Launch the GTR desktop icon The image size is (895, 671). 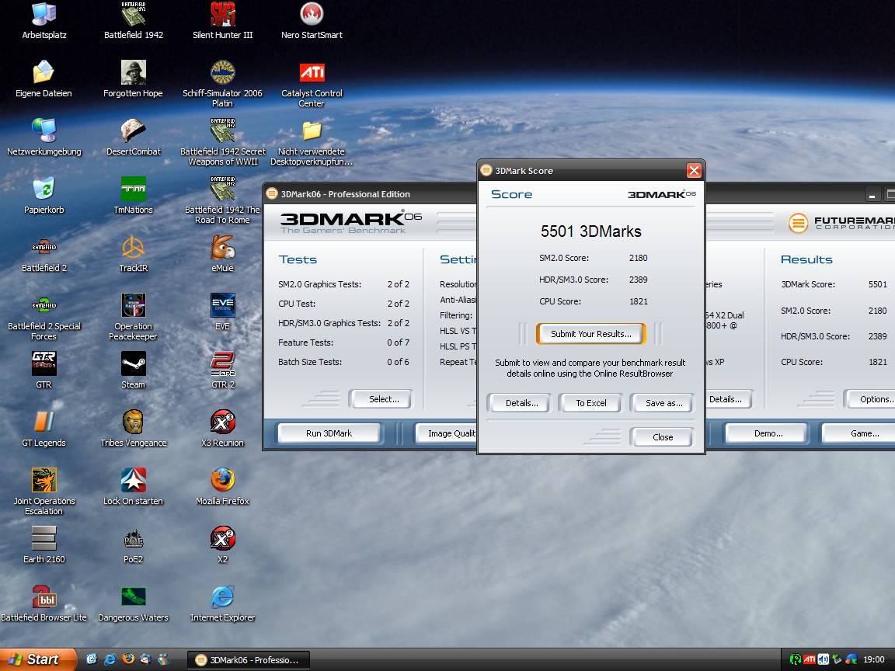tap(44, 370)
